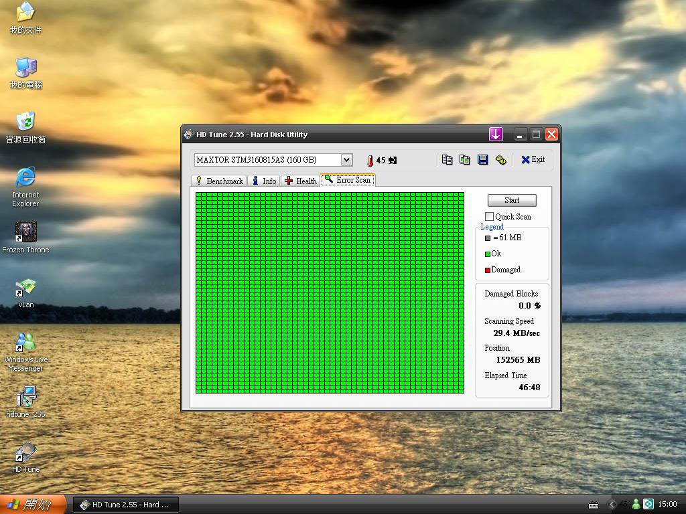Click the red thermometer temperature icon

click(369, 161)
